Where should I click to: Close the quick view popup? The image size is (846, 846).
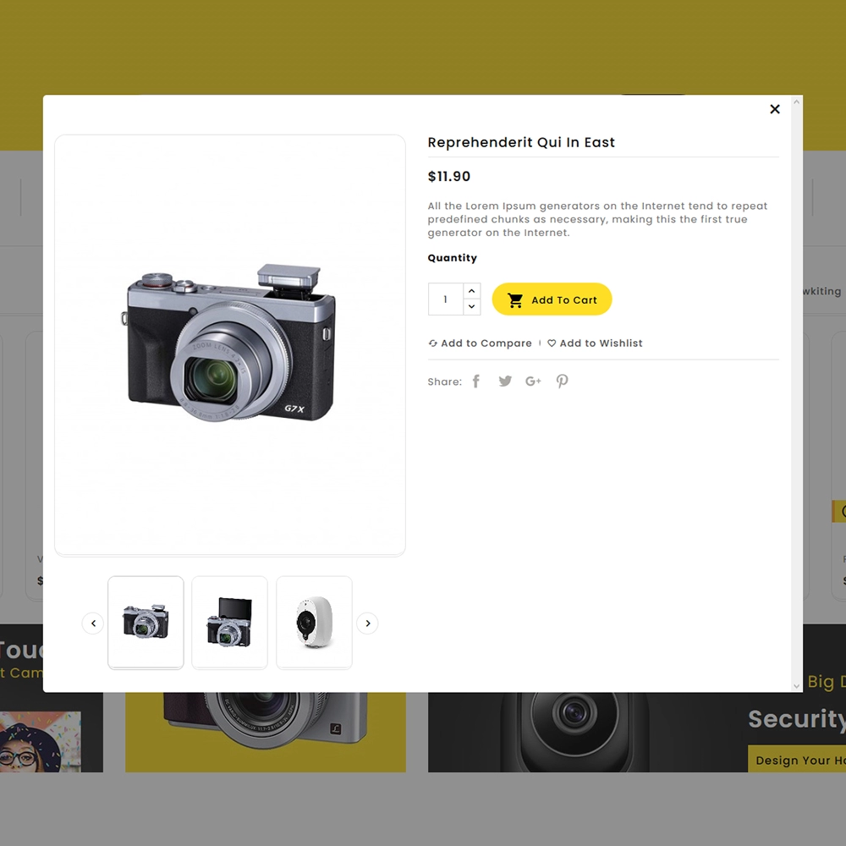(x=775, y=109)
